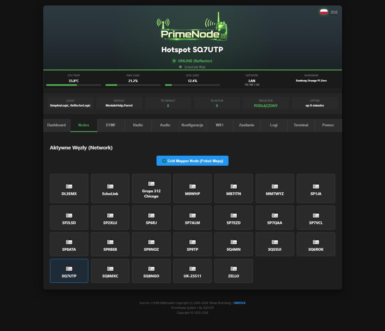Click the radio icon on ZELLO node
Viewport: 385px width, 331px height.
coord(234,268)
